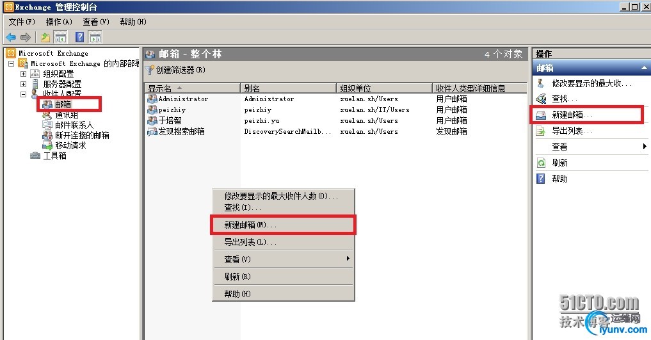Collapse the Microsoft Exchange 的内部部署 node
Viewport: 651px width, 340px height.
tap(12, 63)
